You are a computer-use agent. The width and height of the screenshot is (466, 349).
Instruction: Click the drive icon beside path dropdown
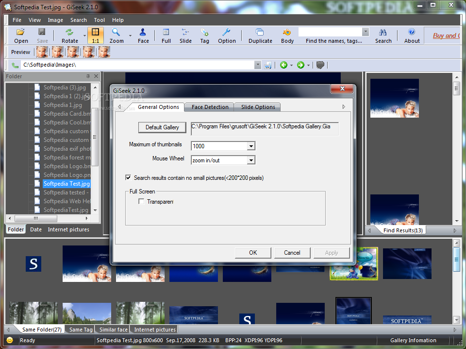(268, 65)
